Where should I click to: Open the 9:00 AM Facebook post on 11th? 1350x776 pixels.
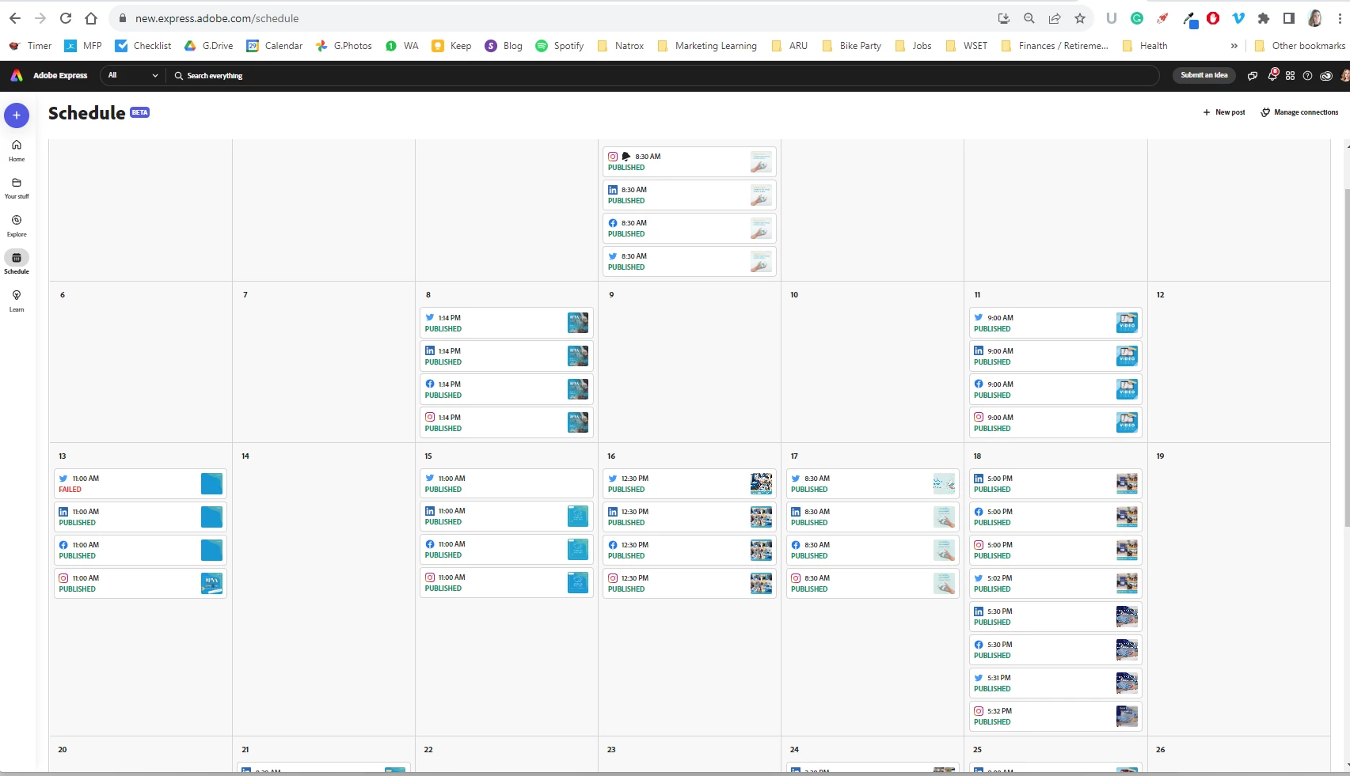tap(1055, 389)
